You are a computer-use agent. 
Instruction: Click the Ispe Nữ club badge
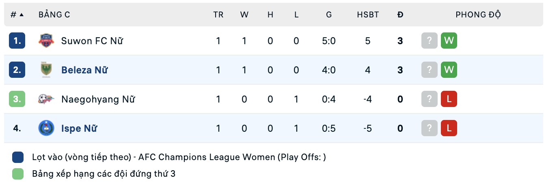(46, 128)
